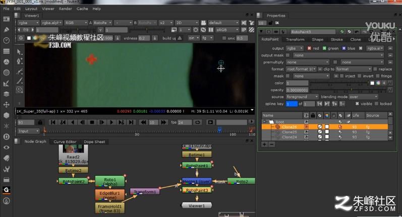The height and width of the screenshot is (217, 402).
Task: Toggle the visible checkbox
Action: tap(357, 104)
